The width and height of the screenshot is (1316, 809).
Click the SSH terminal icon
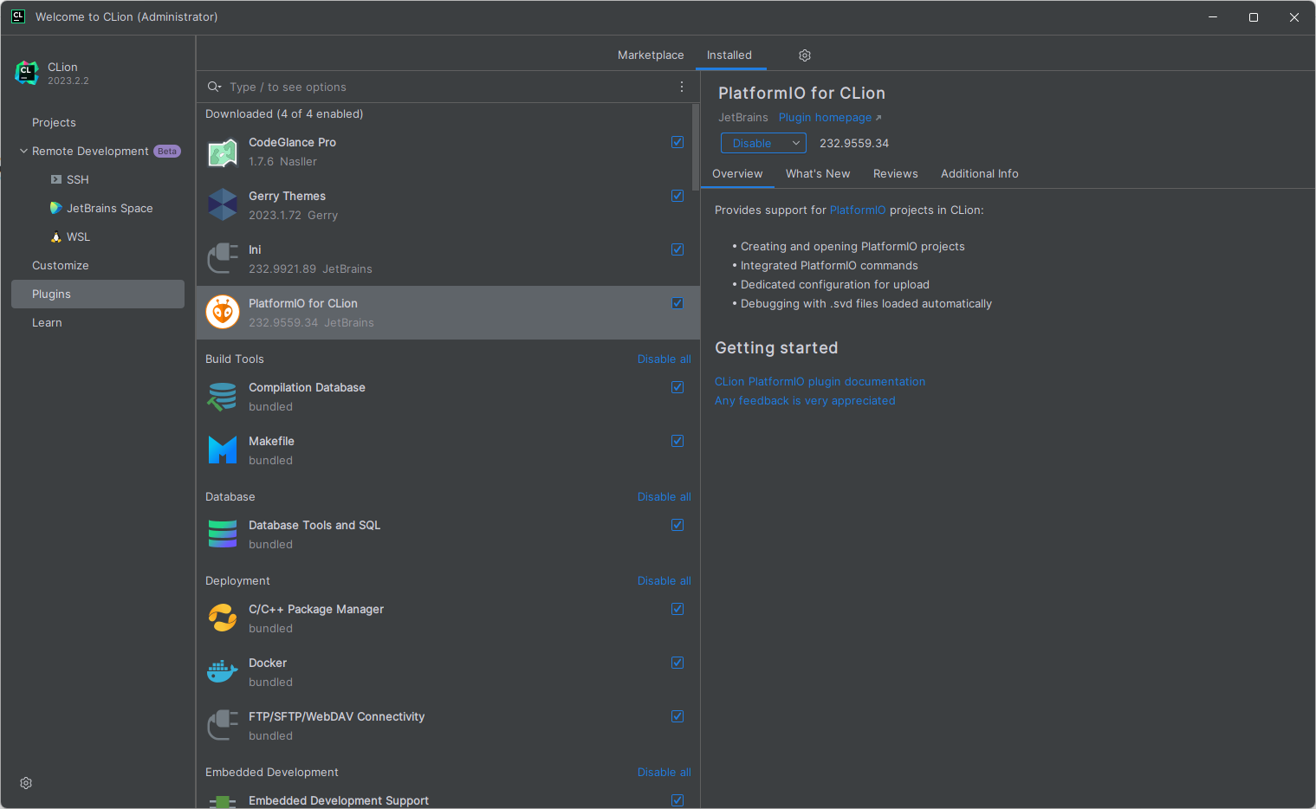(x=56, y=179)
